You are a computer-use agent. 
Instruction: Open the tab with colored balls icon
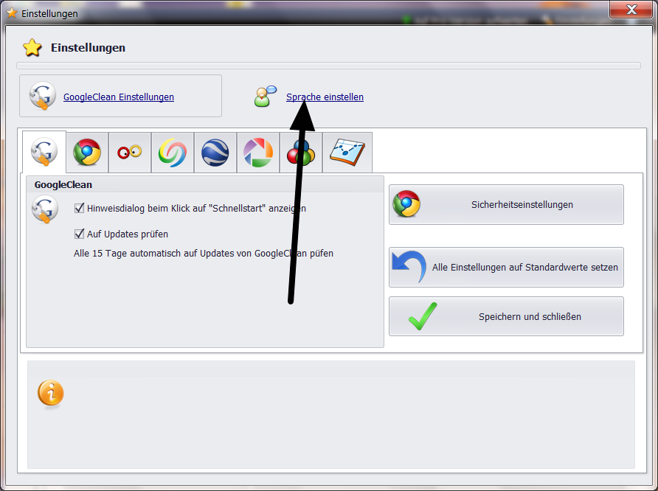click(301, 152)
